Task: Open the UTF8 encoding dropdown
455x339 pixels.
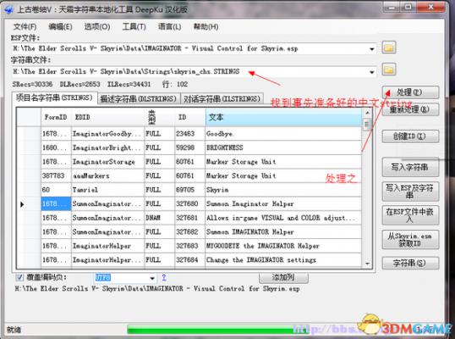Action: click(152, 278)
